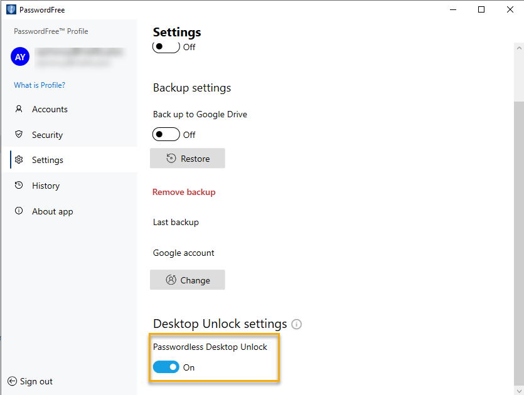Click the AY profile avatar
Image resolution: width=524 pixels, height=395 pixels.
(20, 57)
